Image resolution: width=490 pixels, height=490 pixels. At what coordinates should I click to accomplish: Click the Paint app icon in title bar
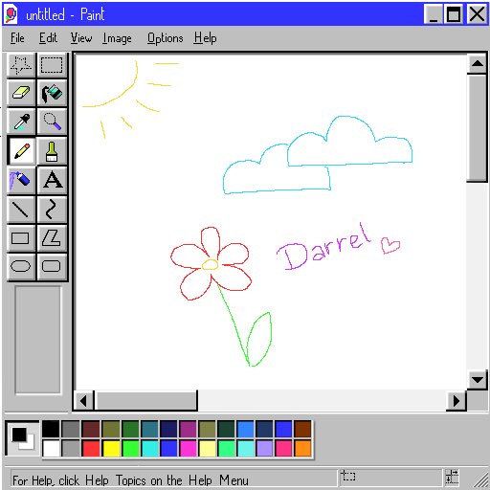(11, 14)
